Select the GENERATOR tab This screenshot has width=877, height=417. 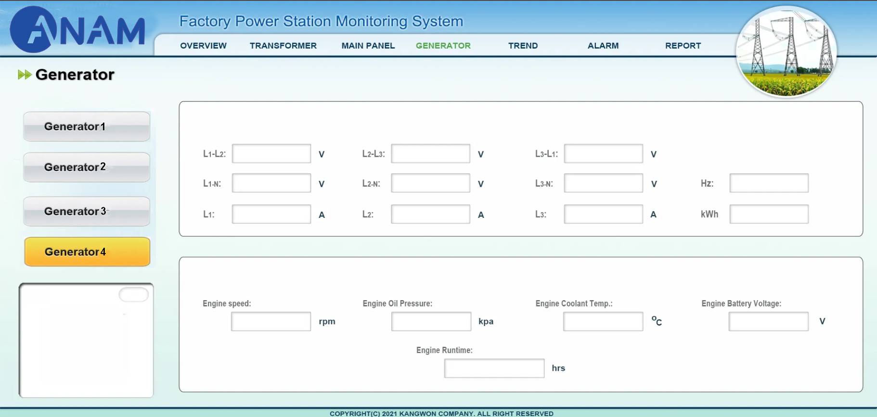pos(443,46)
